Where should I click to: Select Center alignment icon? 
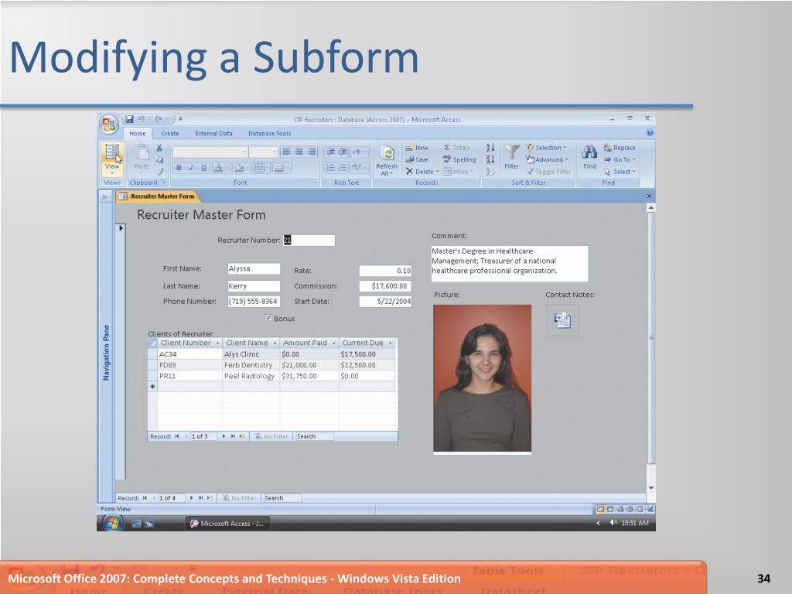pyautogui.click(x=299, y=152)
